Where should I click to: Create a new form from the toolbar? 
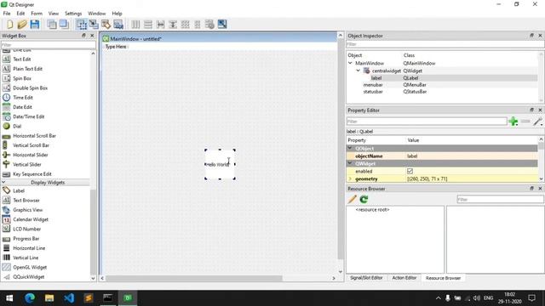(9, 25)
